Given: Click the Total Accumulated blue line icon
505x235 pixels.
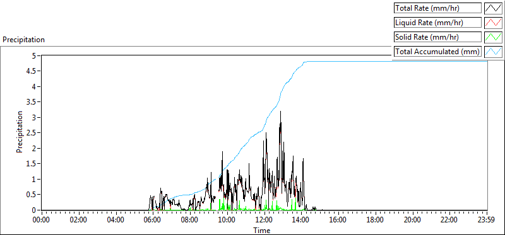Looking at the screenshot, I should coord(493,52).
